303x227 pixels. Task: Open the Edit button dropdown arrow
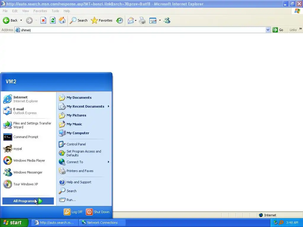coord(160,20)
